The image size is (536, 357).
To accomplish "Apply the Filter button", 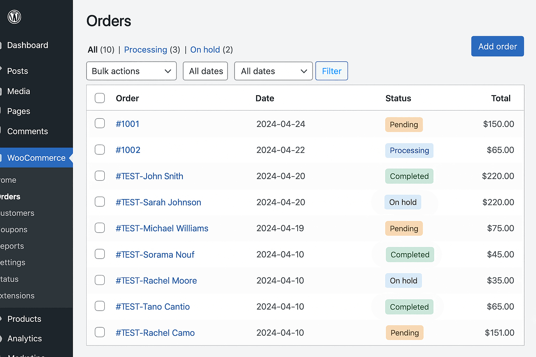I will click(x=332, y=71).
